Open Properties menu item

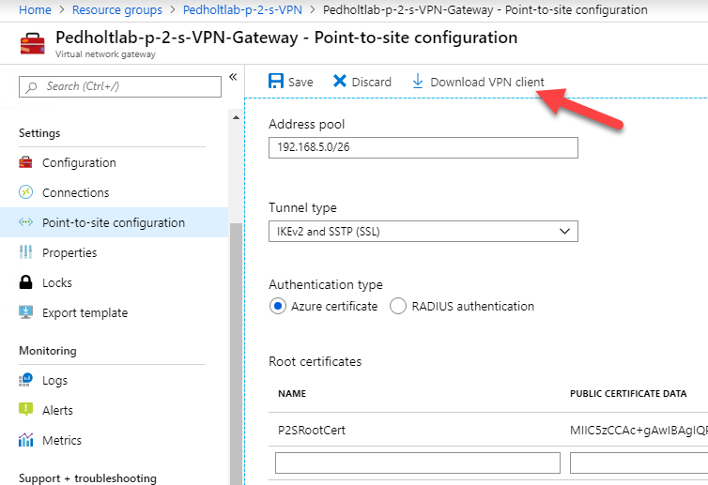coord(69,252)
